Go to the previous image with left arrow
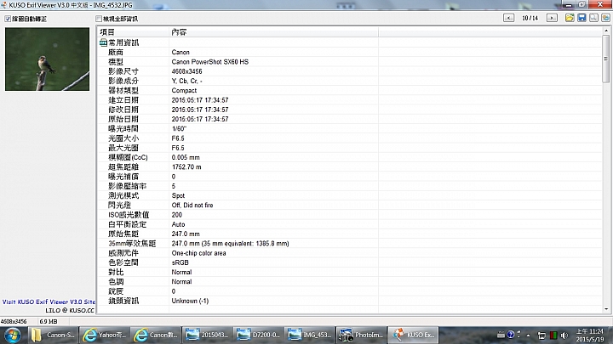Viewport: 613px width, 344px height. click(508, 18)
